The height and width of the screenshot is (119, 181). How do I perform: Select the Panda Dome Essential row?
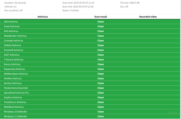point(90,88)
